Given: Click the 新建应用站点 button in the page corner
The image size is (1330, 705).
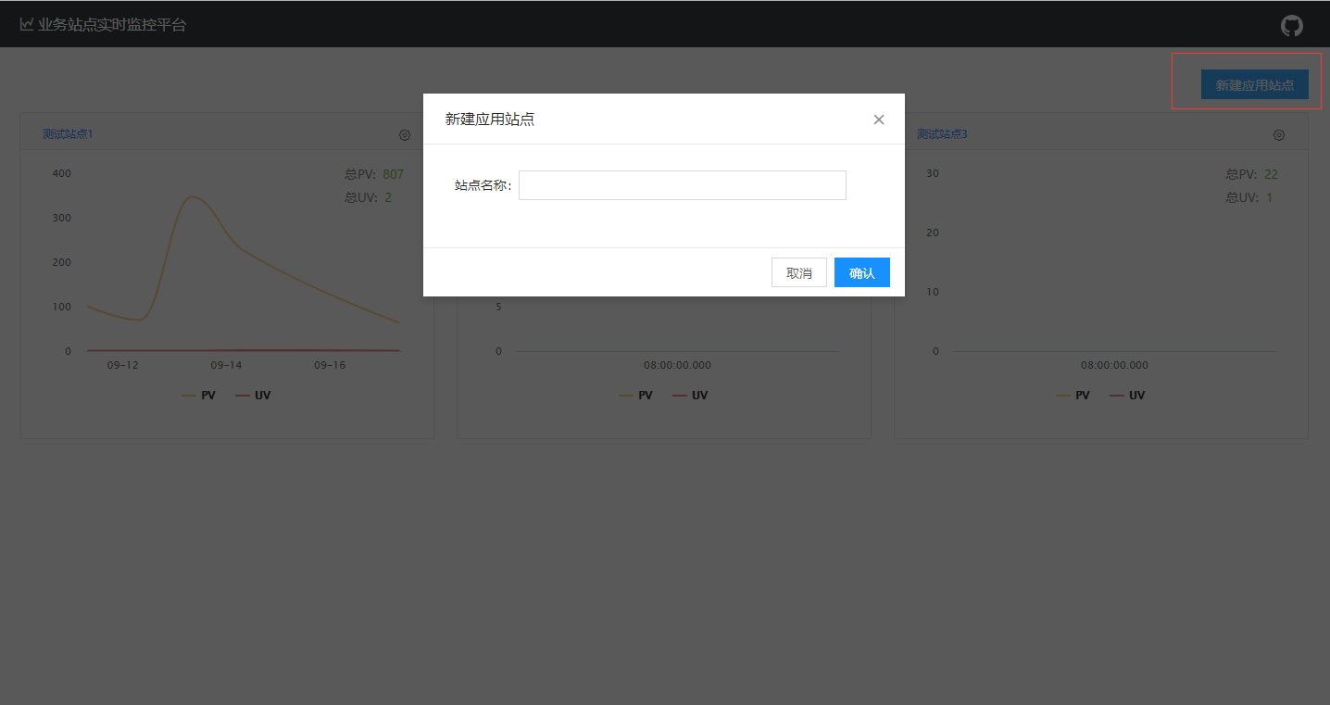Looking at the screenshot, I should click(1255, 84).
